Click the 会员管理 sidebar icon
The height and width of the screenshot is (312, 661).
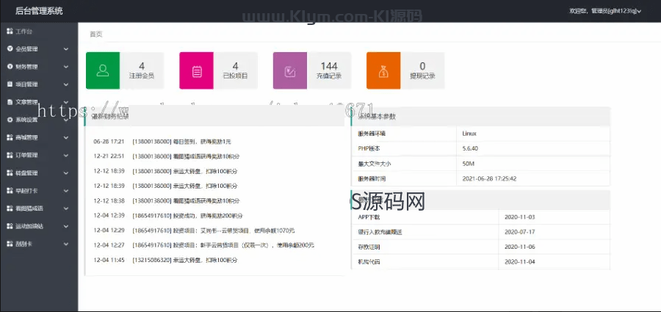coord(10,49)
